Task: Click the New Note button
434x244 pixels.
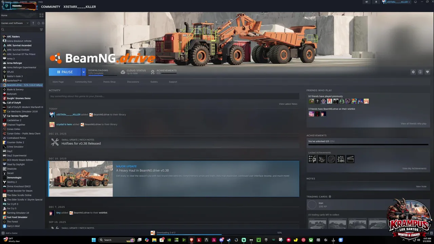Action: coord(421,186)
